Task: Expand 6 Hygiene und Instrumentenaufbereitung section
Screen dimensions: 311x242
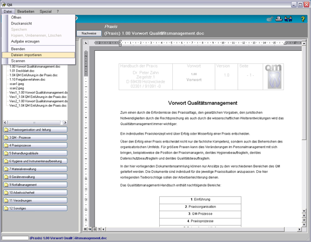Action: click(35, 161)
